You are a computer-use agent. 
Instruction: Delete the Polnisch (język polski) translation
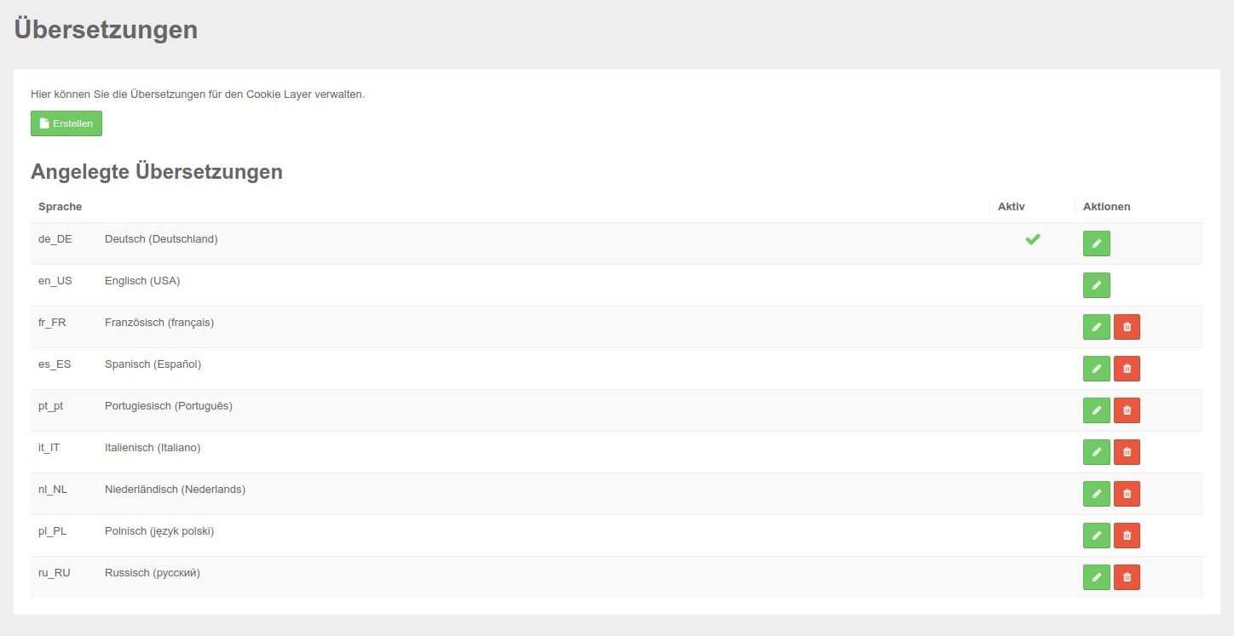pos(1127,536)
